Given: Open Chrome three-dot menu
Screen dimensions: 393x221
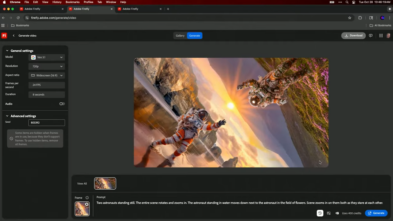Looking at the screenshot, I should coord(390,18).
